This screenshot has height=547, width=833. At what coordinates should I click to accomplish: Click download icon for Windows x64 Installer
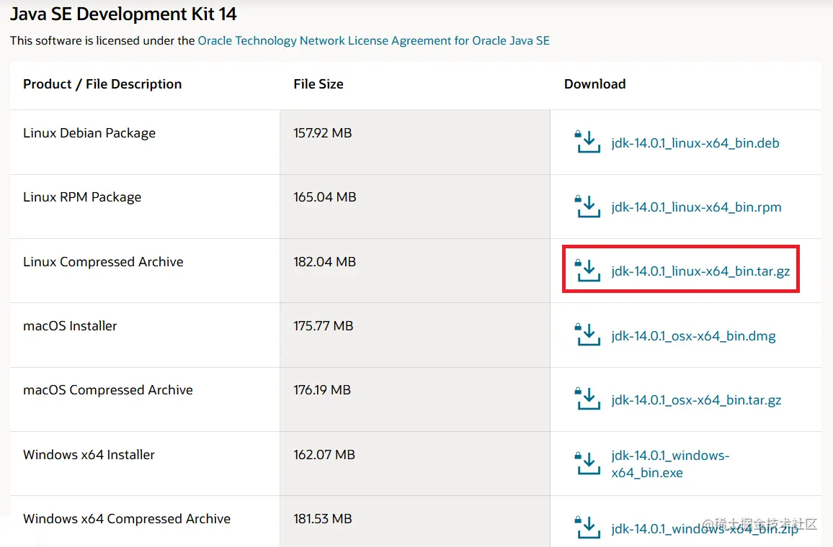587,464
